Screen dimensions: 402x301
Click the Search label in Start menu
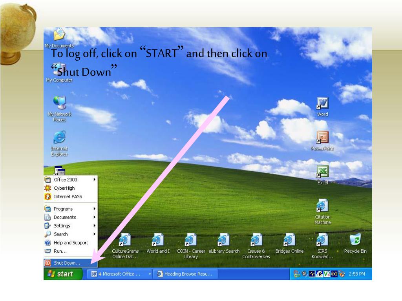point(61,234)
